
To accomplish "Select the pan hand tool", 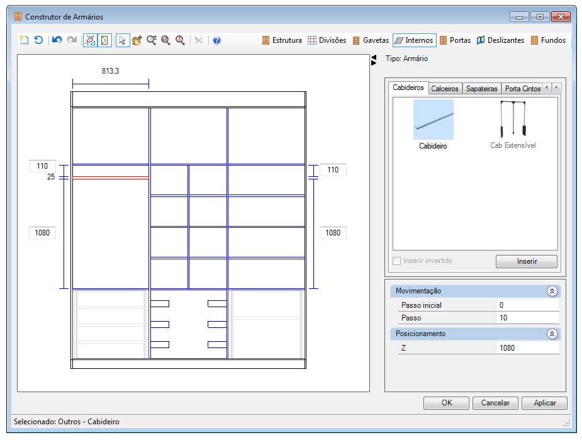I will 137,40.
